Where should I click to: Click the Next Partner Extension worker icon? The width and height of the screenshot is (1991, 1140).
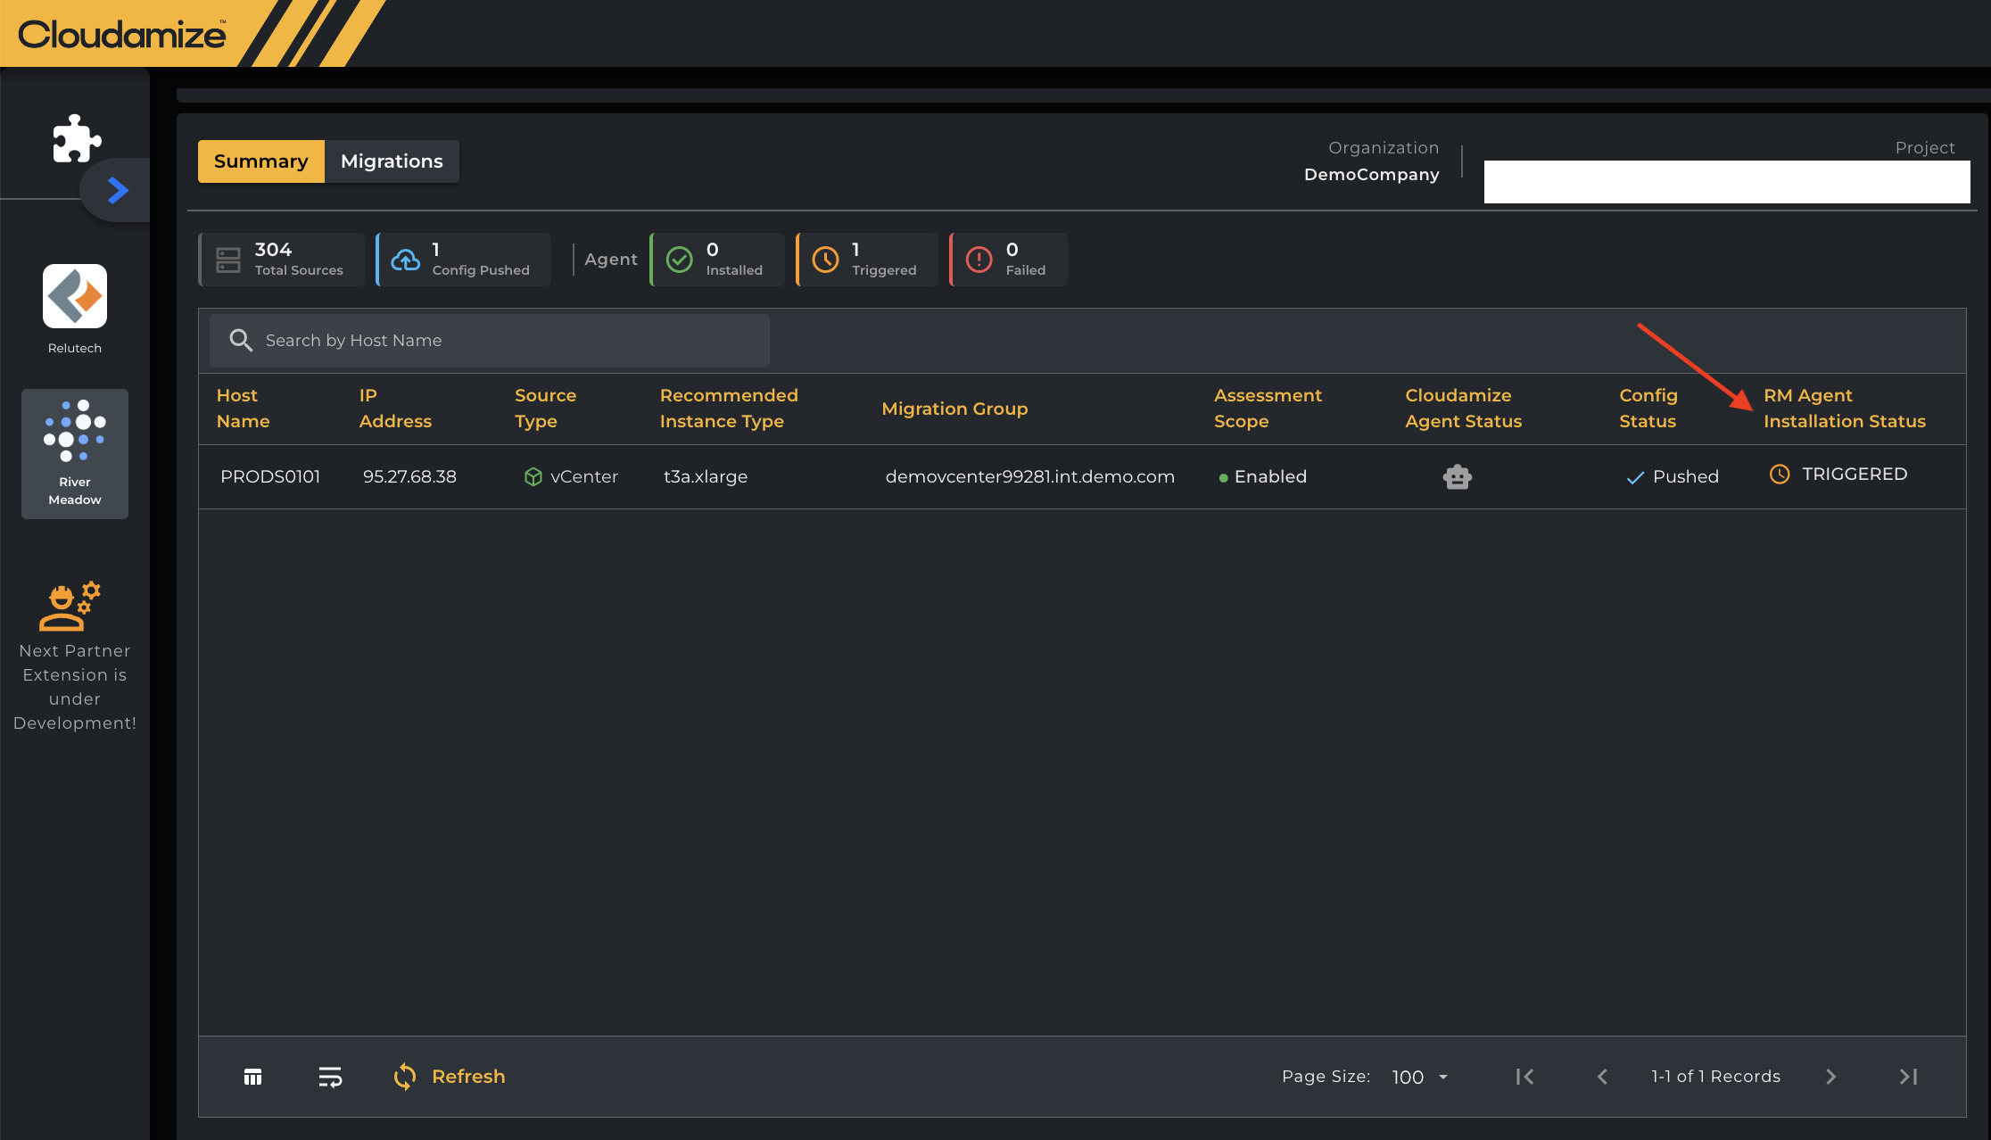click(70, 606)
